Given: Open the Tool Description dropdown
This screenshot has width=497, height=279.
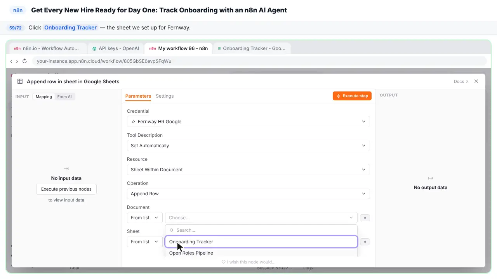Looking at the screenshot, I should (x=248, y=146).
